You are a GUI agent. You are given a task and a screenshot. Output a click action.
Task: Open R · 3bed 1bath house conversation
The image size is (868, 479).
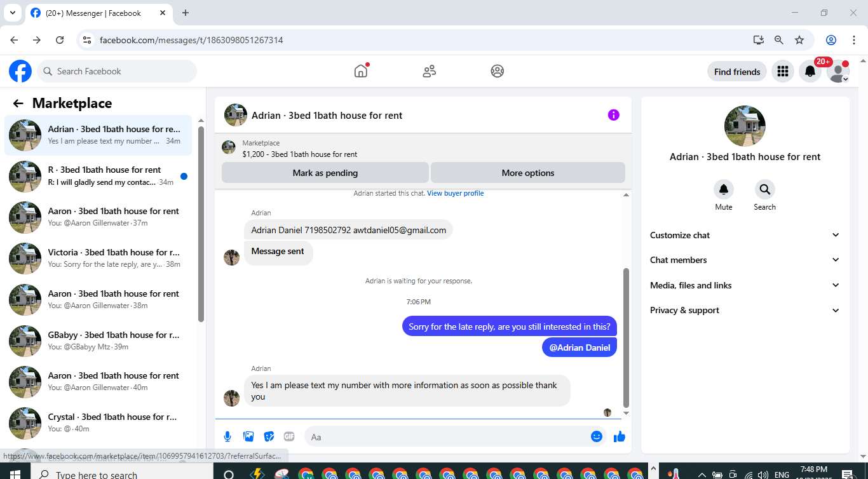98,176
